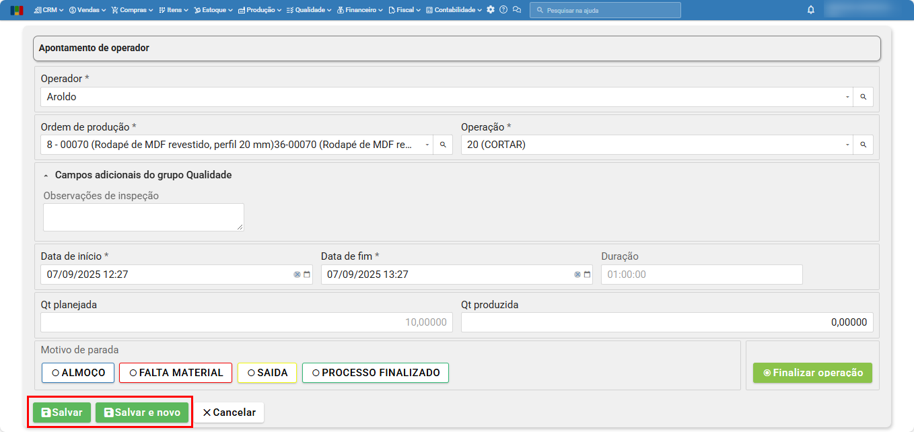Image resolution: width=914 pixels, height=432 pixels.
Task: Search with the Ordem de produção magnifier
Action: coord(443,145)
